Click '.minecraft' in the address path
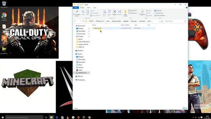 coord(142,21)
